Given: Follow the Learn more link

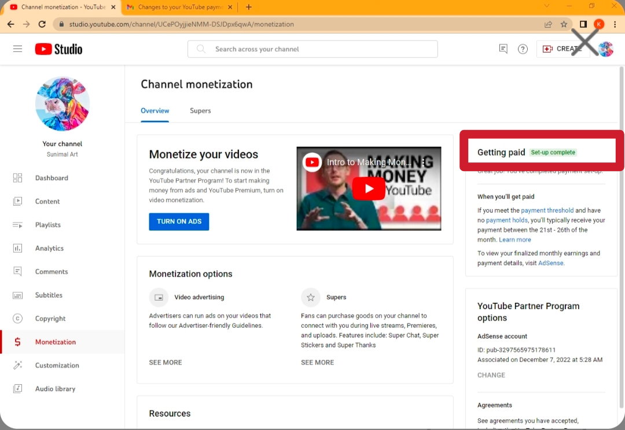Looking at the screenshot, I should click(x=514, y=240).
